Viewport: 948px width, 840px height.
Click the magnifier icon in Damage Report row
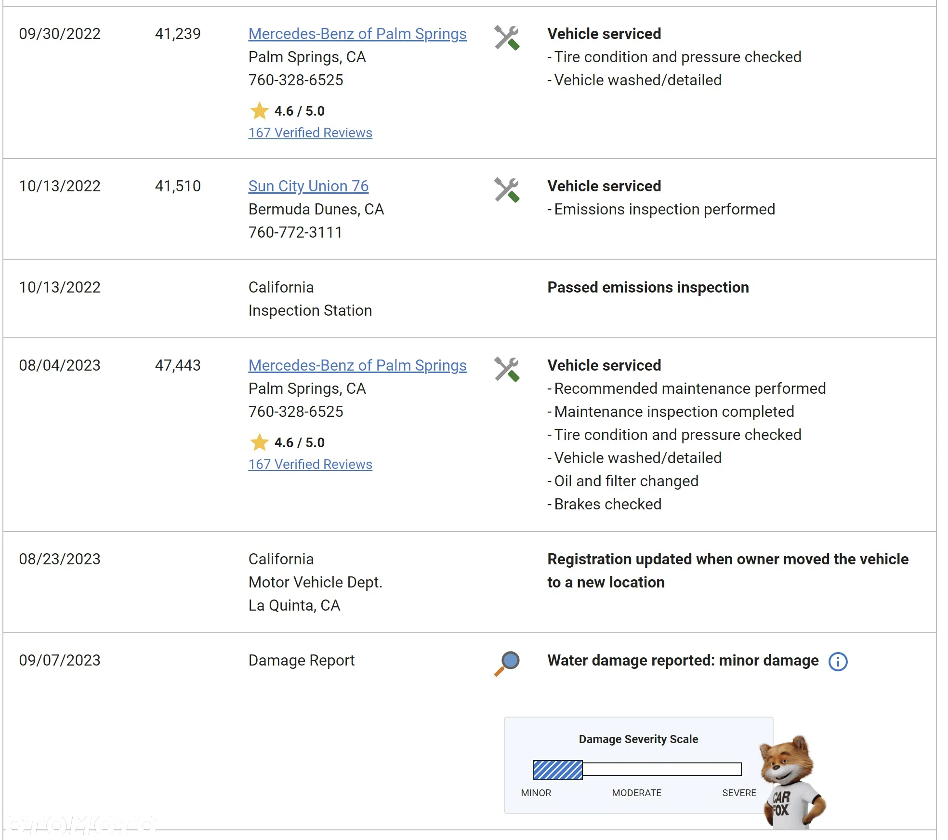click(507, 664)
